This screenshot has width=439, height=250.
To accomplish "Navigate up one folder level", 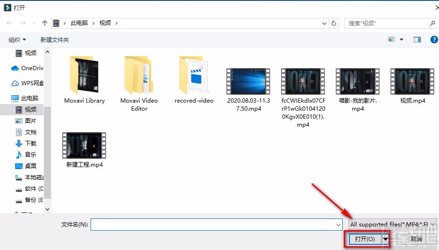I will (x=44, y=23).
